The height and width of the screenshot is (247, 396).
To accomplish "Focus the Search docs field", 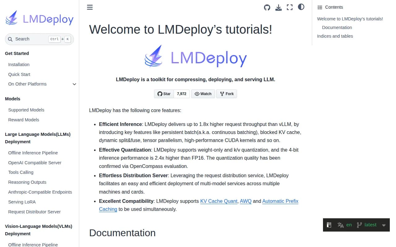I will coord(39,39).
